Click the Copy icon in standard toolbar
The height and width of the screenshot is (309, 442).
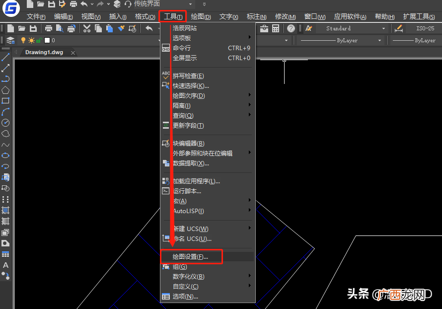(x=98, y=28)
